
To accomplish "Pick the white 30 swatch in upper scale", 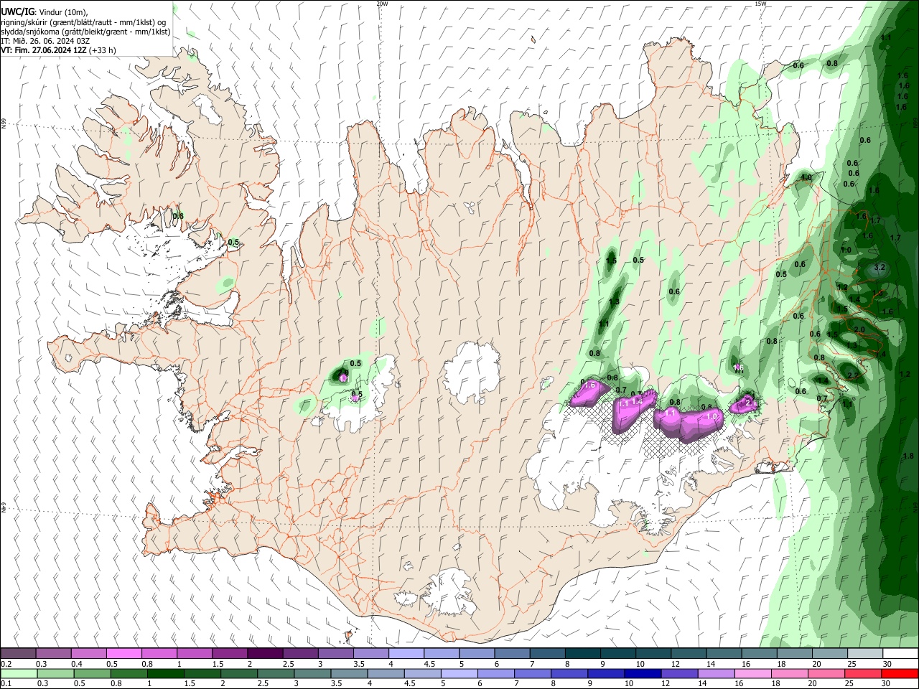I will [901, 654].
